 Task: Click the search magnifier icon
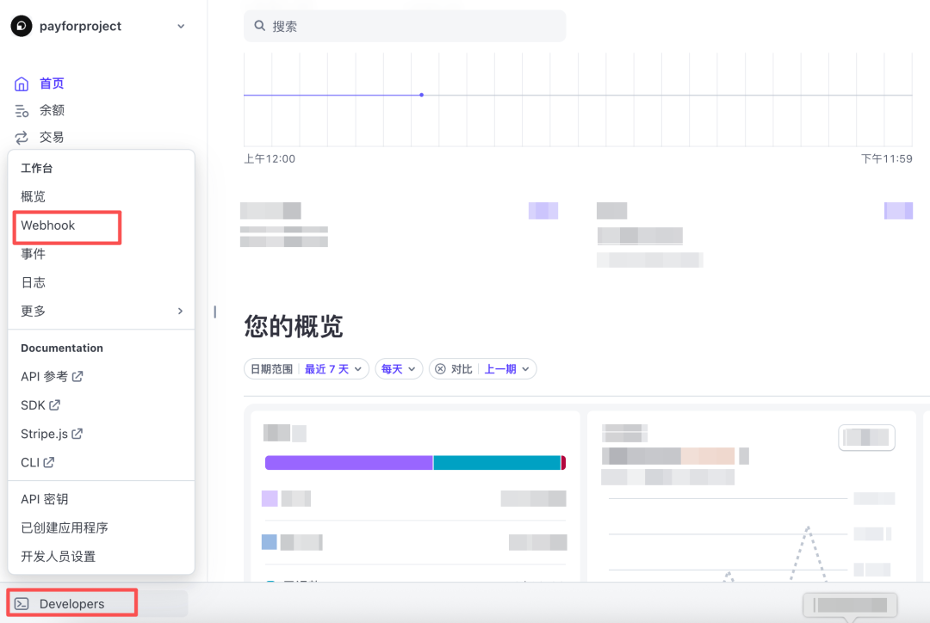click(x=259, y=26)
